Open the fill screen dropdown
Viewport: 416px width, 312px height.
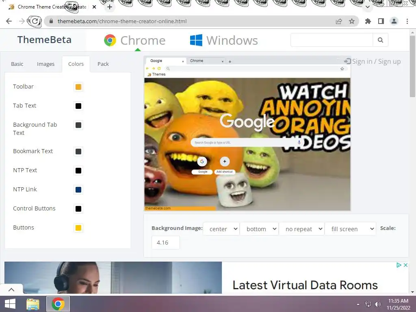(351, 229)
